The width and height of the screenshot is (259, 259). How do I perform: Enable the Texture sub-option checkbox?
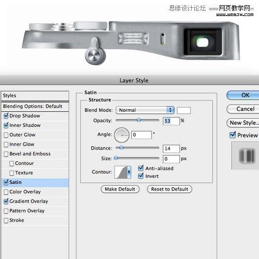click(x=11, y=173)
